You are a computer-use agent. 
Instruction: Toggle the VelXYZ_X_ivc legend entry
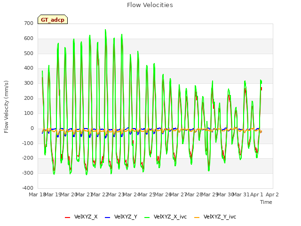tap(166, 217)
